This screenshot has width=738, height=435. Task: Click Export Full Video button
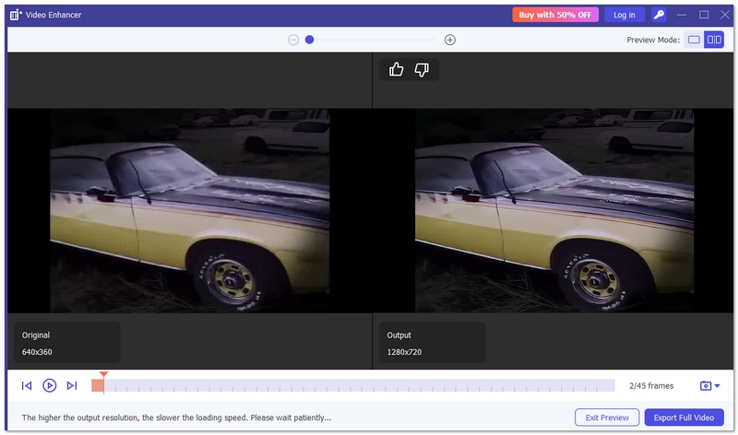tap(684, 417)
